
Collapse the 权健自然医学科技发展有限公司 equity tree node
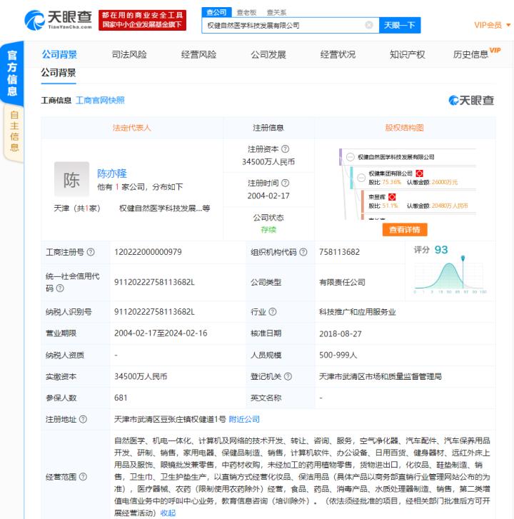(x=350, y=157)
